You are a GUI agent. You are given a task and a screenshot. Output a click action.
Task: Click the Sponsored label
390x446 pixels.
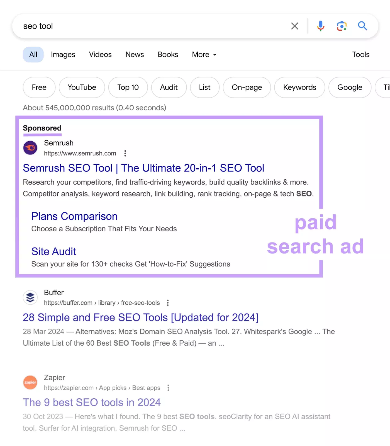click(x=42, y=128)
